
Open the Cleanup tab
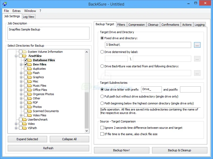(x=153, y=25)
